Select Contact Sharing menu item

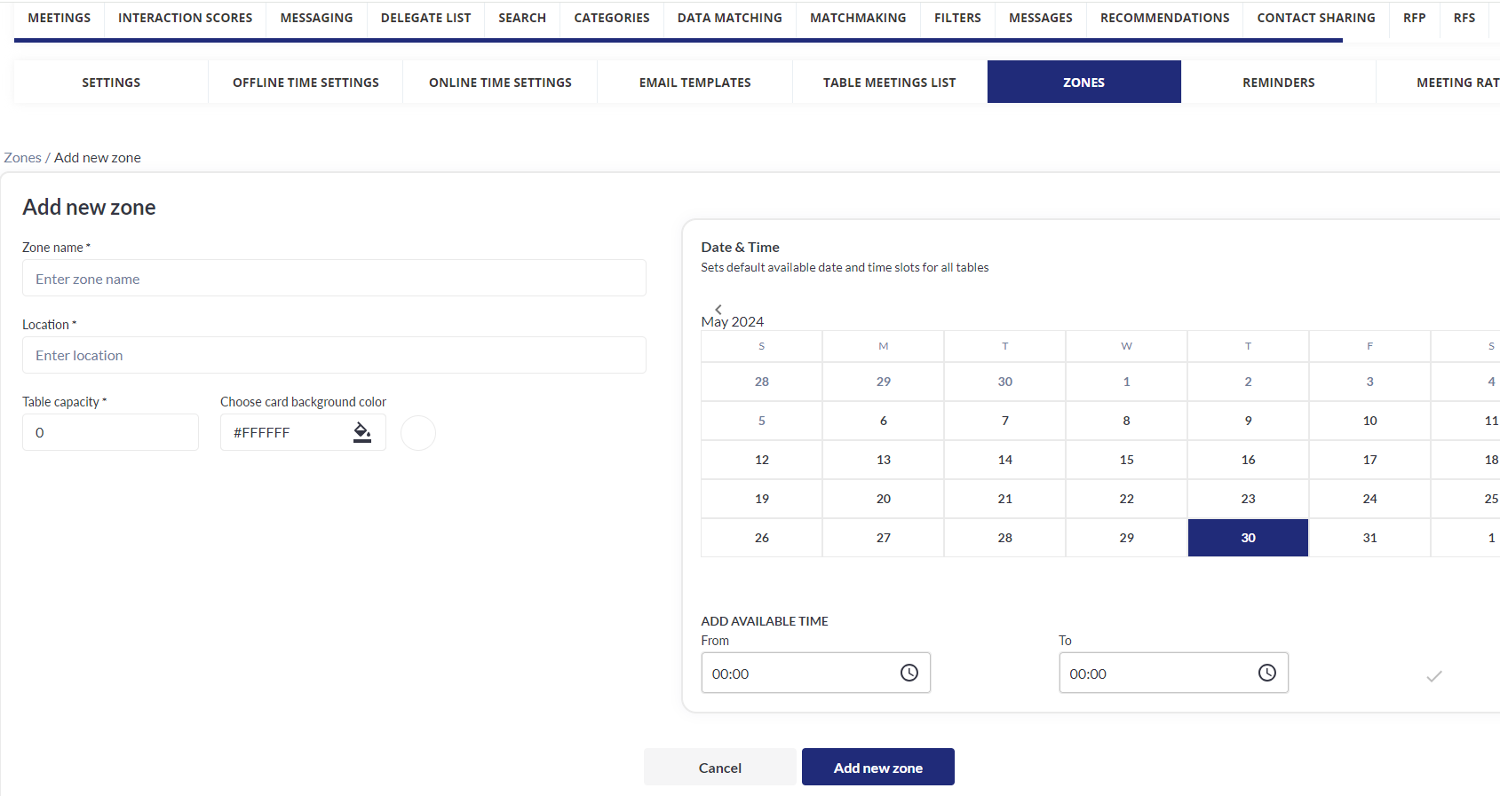tap(1315, 18)
